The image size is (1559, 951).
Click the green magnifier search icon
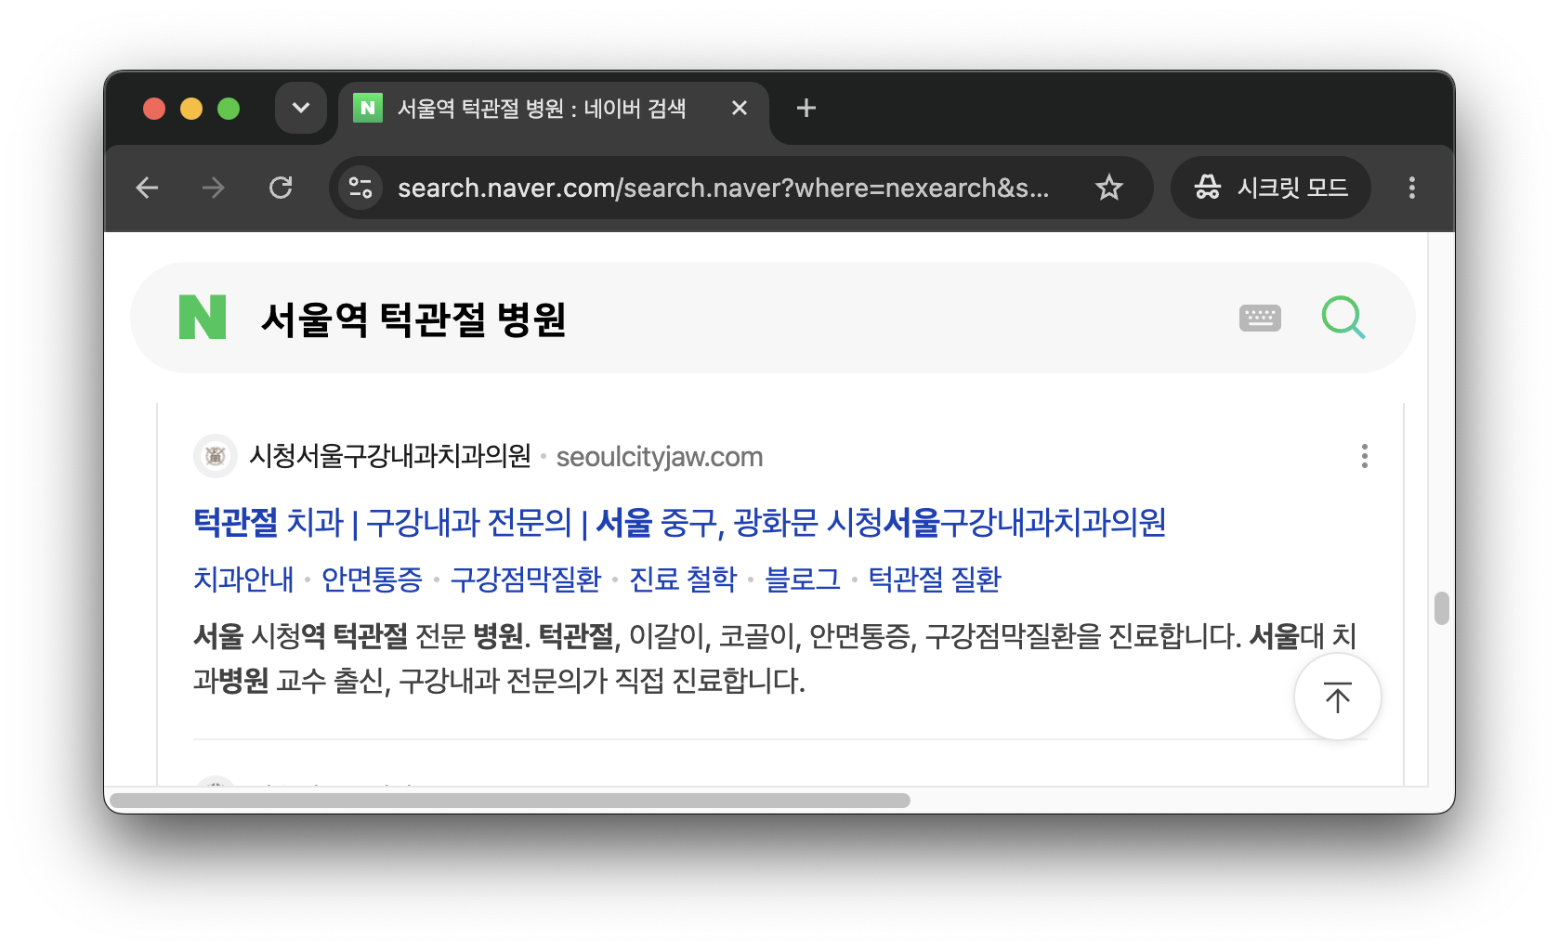(1343, 318)
